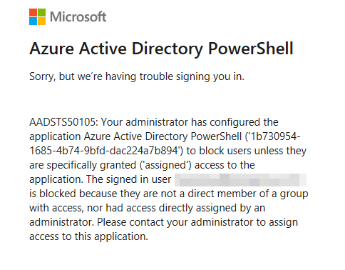Click 'Your administrator has configured the' text
Screen dimensions: 345x270
pos(190,123)
